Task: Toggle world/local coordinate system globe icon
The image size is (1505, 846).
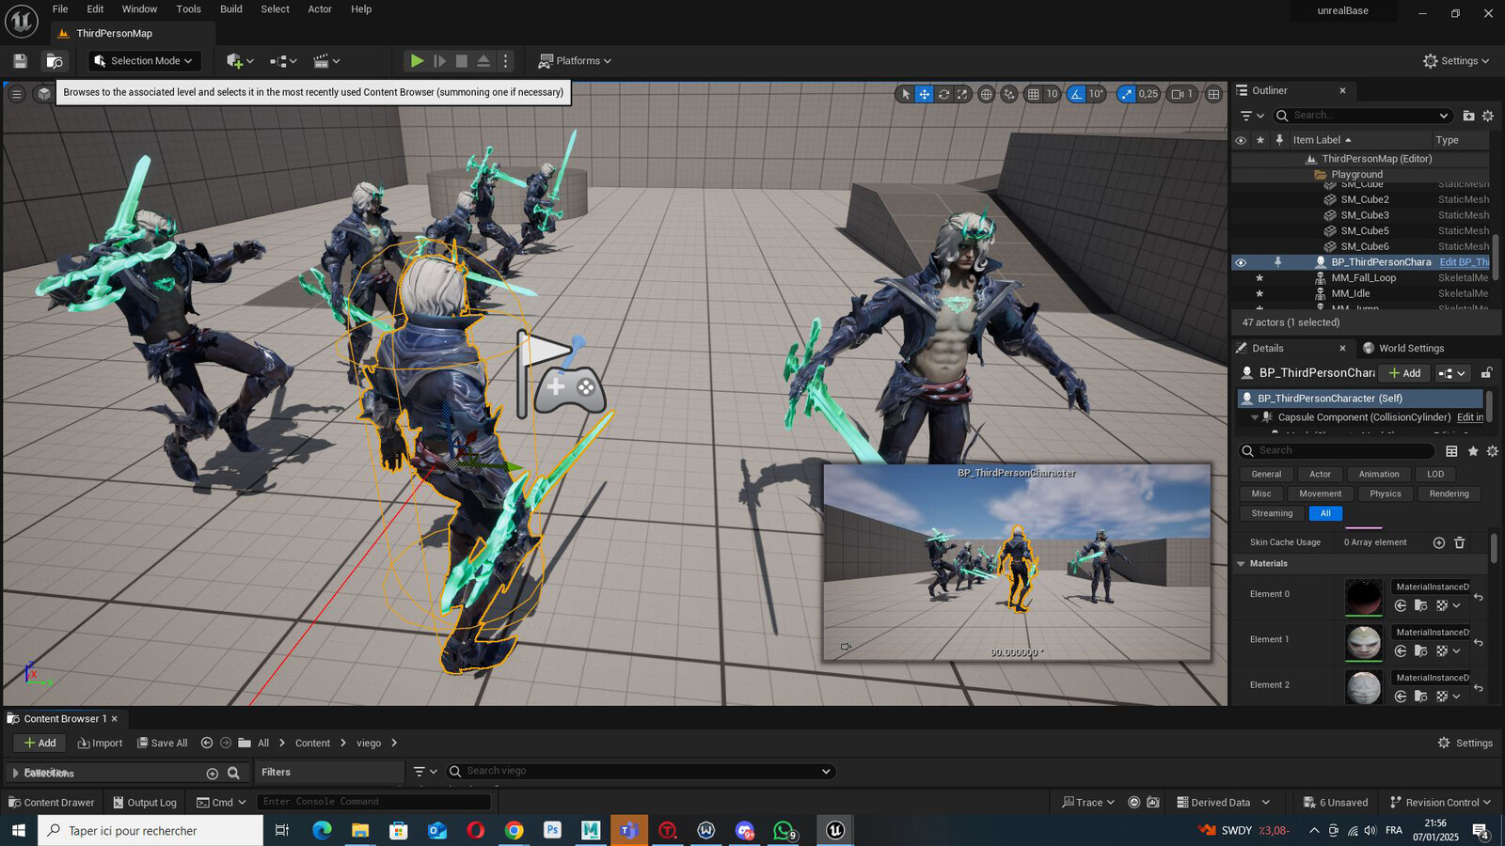Action: tap(986, 94)
